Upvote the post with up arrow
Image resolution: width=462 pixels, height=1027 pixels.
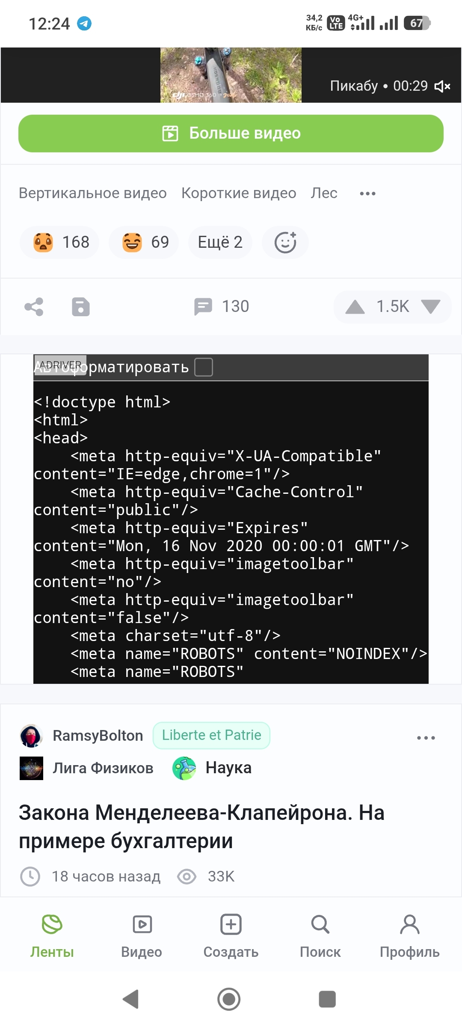(x=355, y=307)
